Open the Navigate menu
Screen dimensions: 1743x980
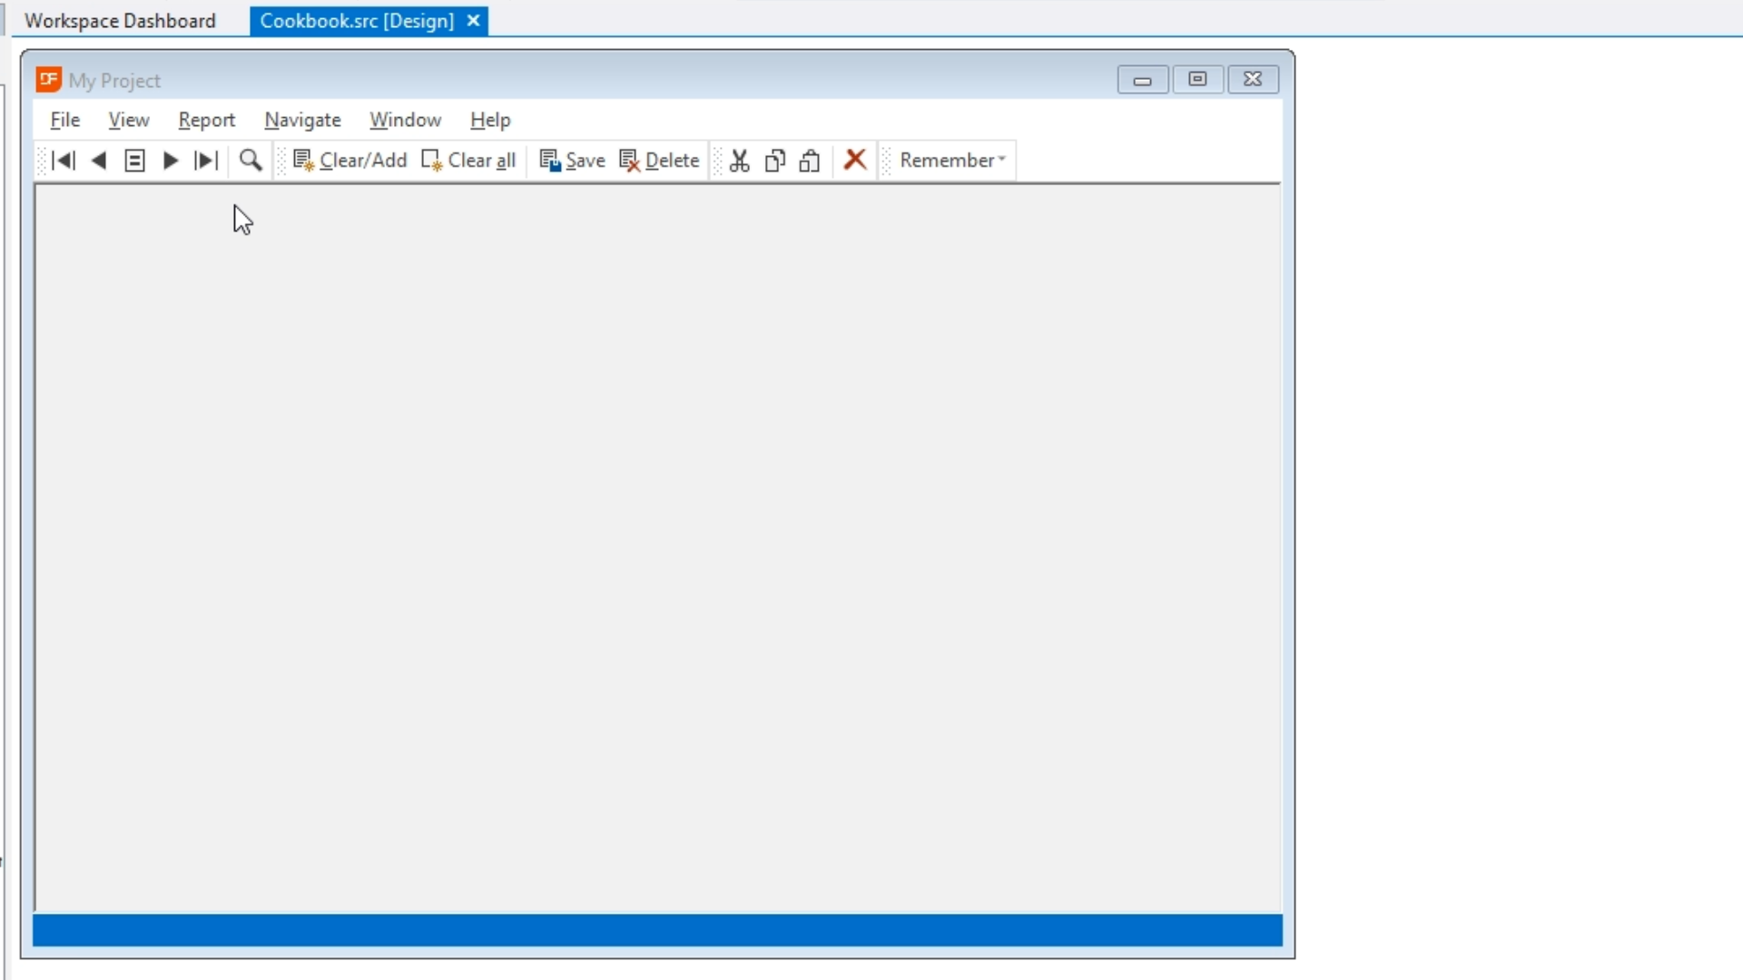(x=302, y=120)
